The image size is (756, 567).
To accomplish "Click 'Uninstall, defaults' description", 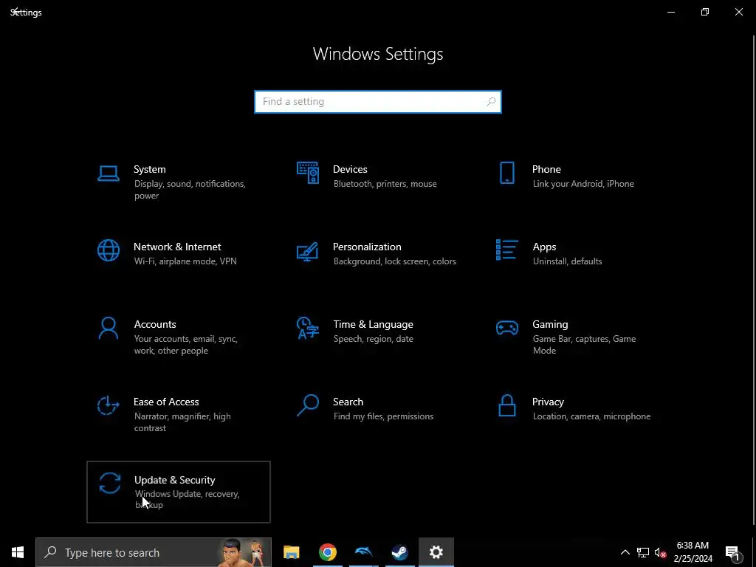I will 568,261.
